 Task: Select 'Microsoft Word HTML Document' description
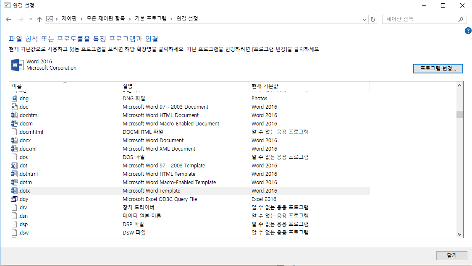[160, 115]
